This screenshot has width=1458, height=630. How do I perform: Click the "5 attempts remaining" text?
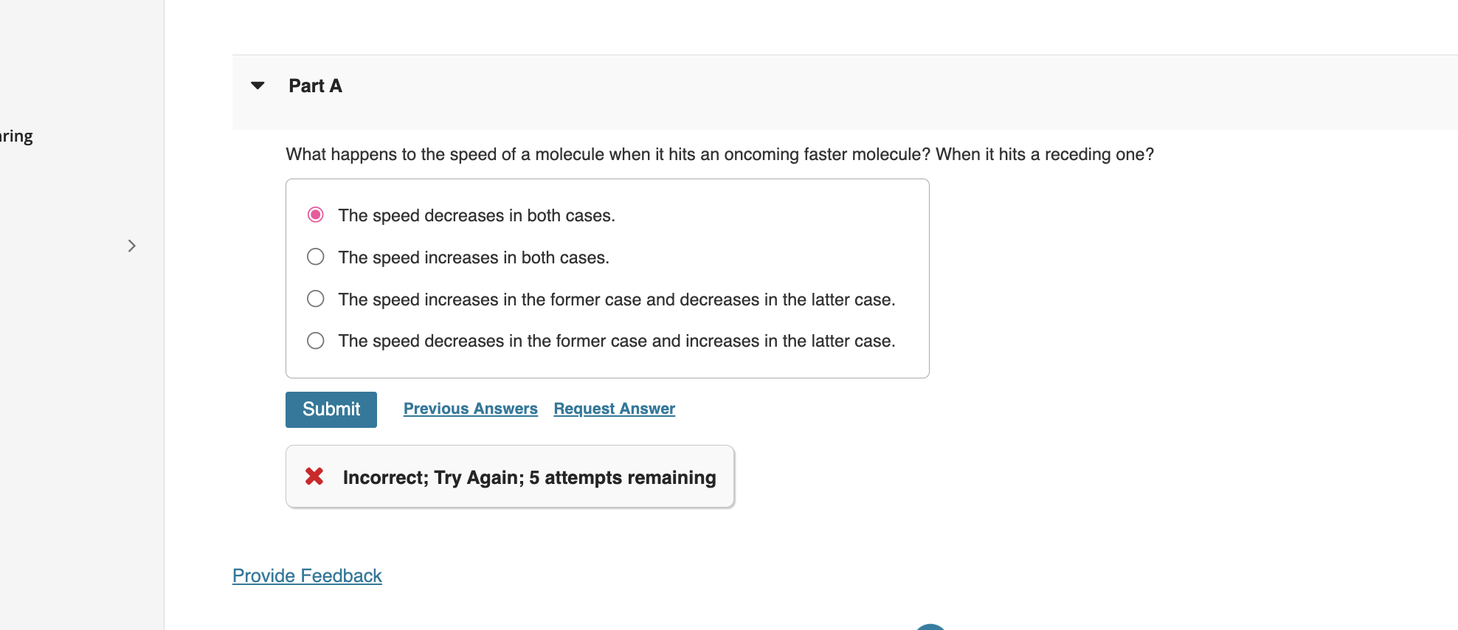tap(622, 477)
